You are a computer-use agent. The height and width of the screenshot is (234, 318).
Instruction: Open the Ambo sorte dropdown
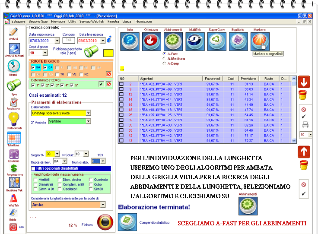click(x=103, y=205)
